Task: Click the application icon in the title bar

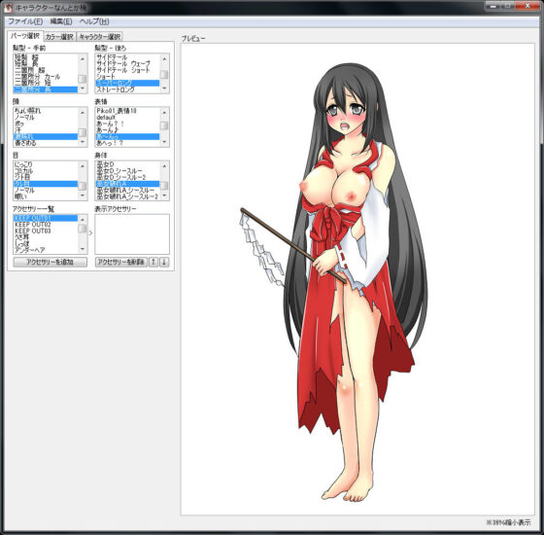Action: [8, 8]
